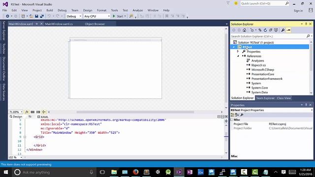Toggle Show All Files in Solution Explorer
Screen dimensions: 315x177
[276, 30]
